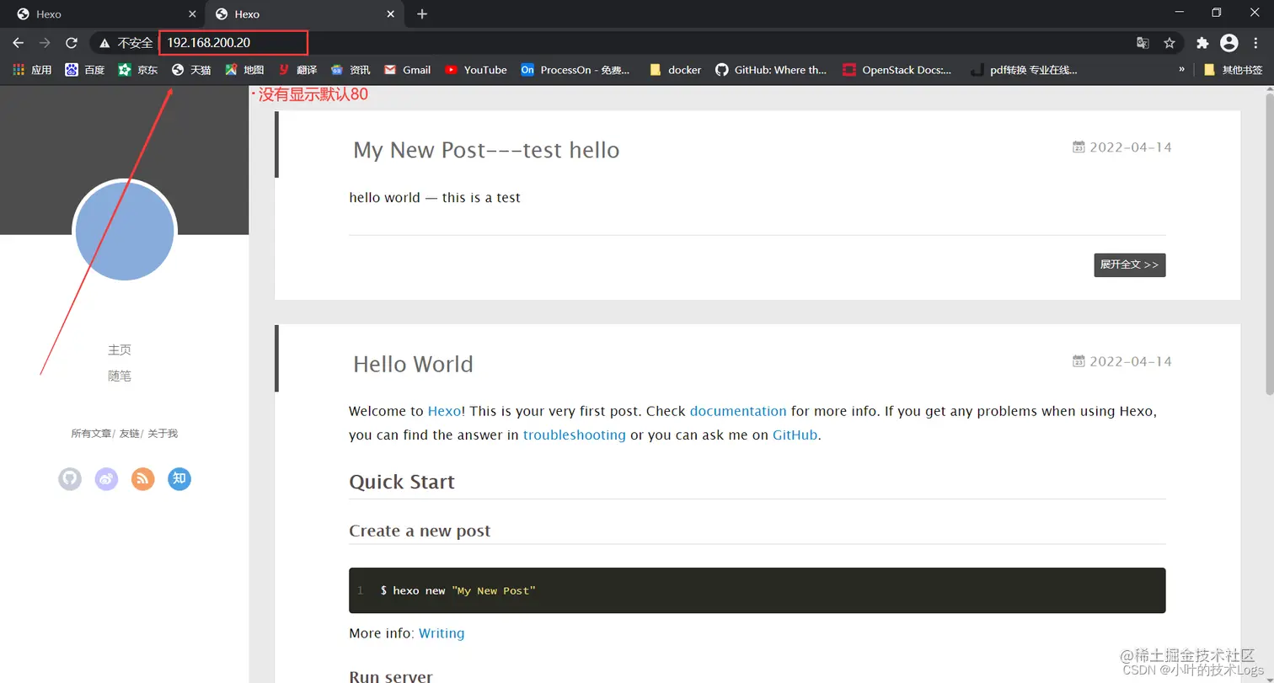The width and height of the screenshot is (1274, 683).
Task: Go to 随笔 in sidebar
Action: (x=120, y=376)
